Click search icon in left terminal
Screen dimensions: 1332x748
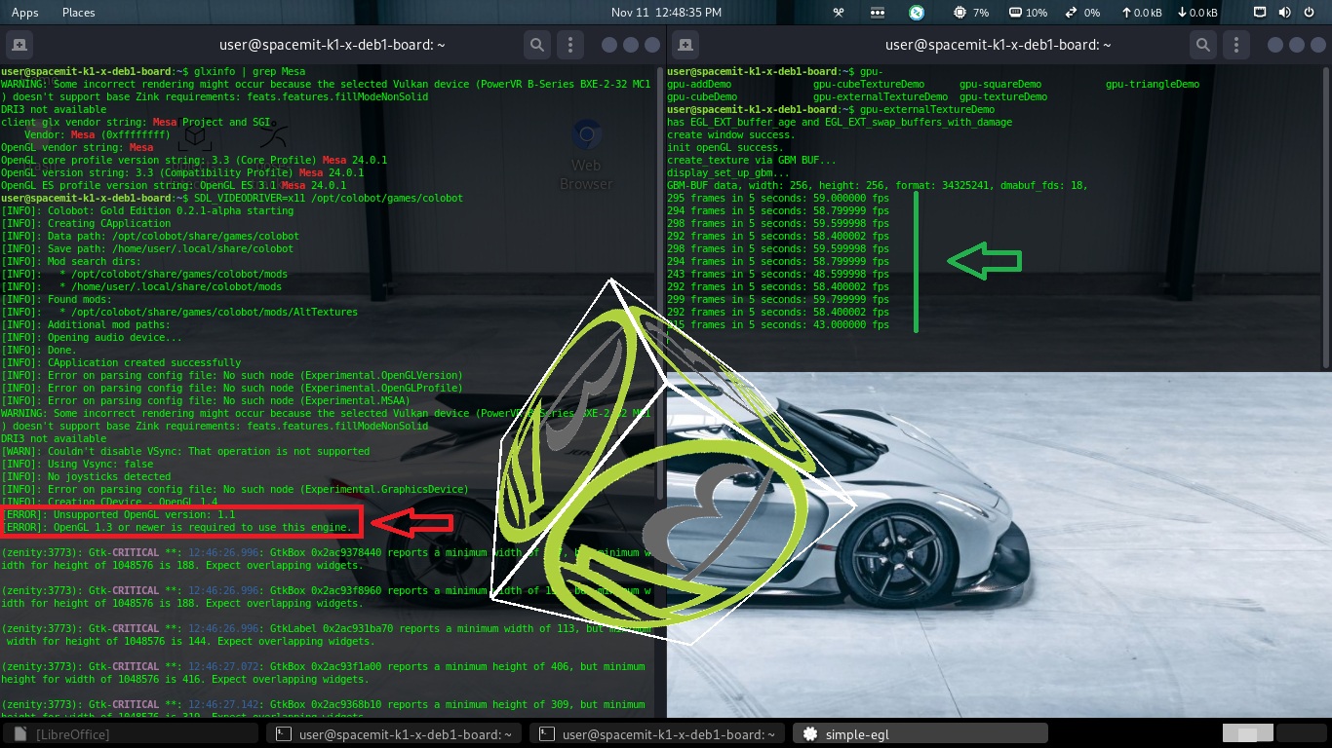[537, 45]
